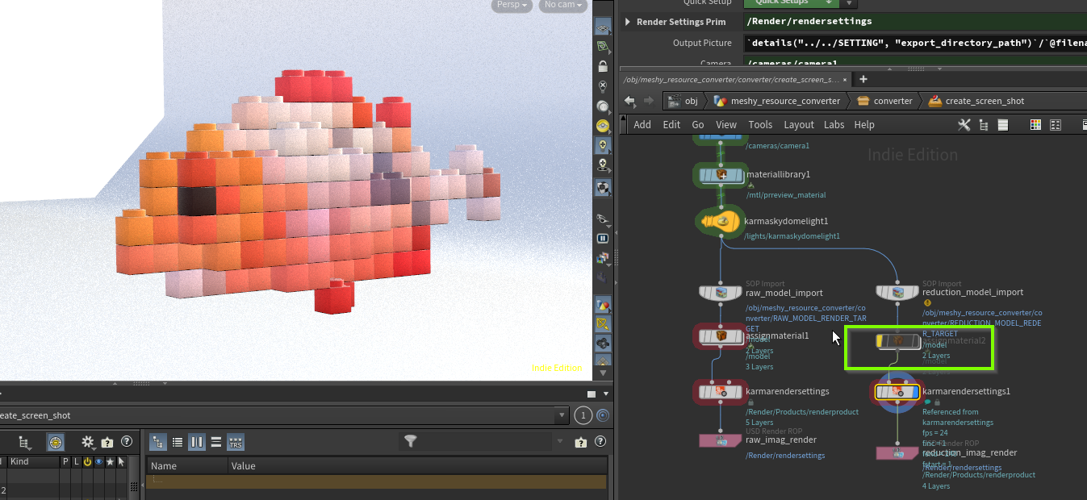Select the reduction_model_import node
This screenshot has width=1087, height=500.
tap(897, 292)
